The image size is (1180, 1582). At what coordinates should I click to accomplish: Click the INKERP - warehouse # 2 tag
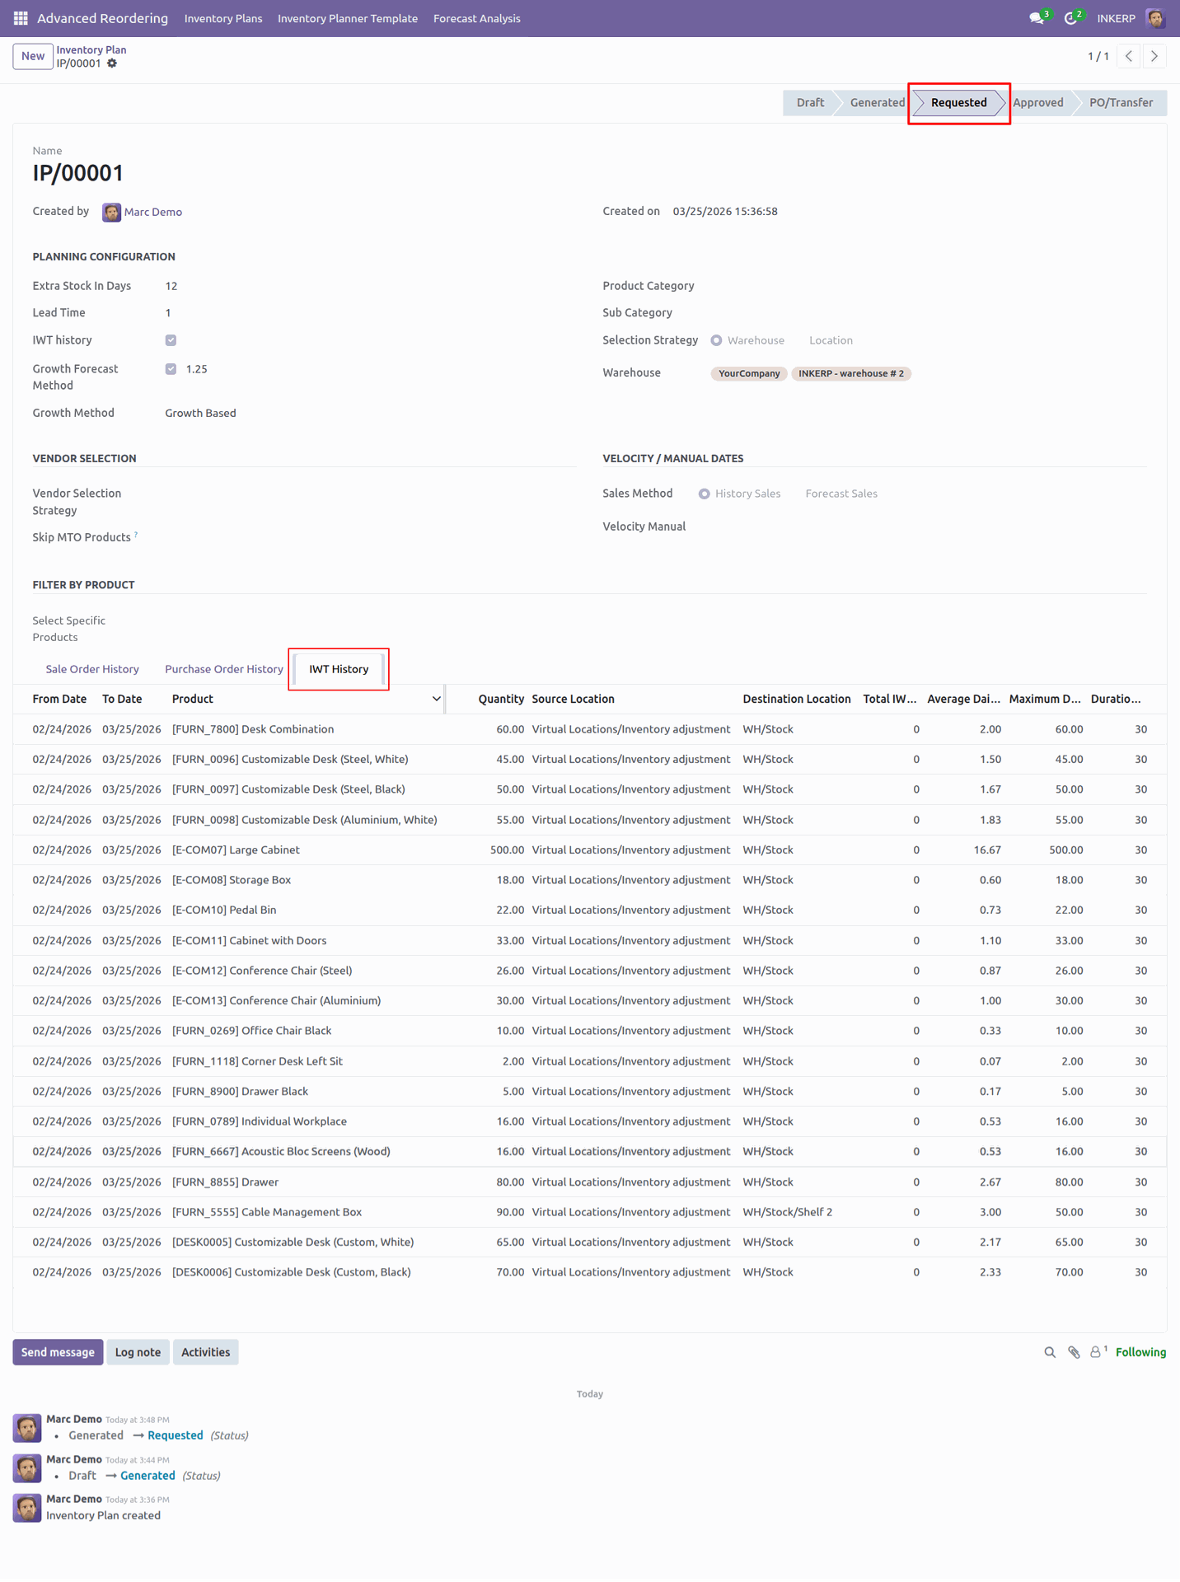click(x=851, y=373)
